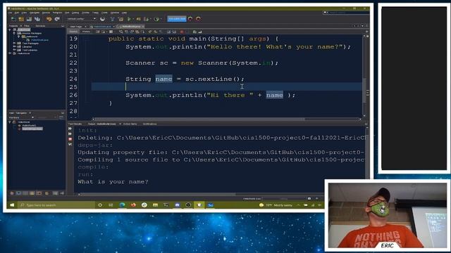The image size is (451, 253).
Task: Open Firefox from the Windows taskbar
Action: click(133, 205)
